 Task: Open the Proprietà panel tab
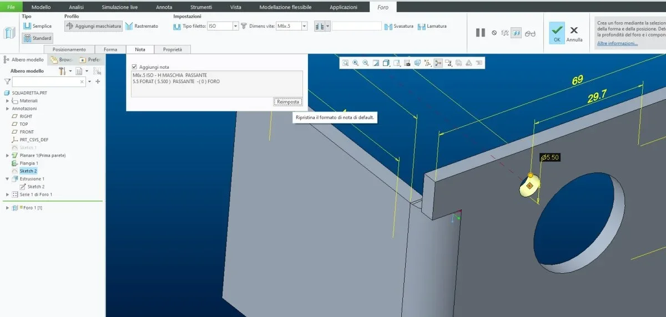[172, 49]
